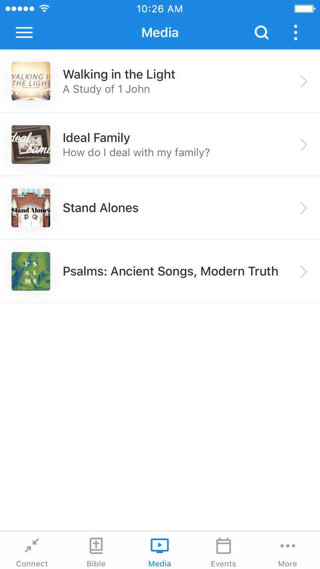Viewport: 320px width, 569px height.
Task: Tap the More ellipsis icon
Action: coord(288,546)
